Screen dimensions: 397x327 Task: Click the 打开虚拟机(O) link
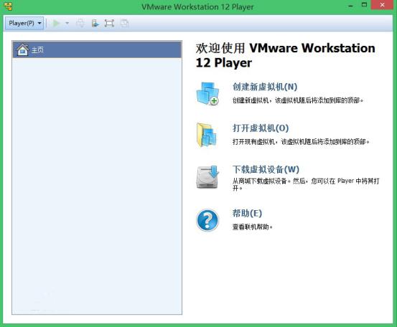pyautogui.click(x=261, y=128)
